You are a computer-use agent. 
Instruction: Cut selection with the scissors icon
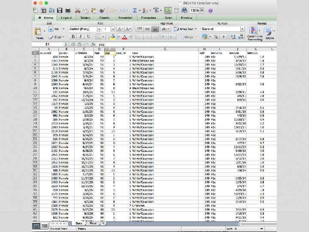(x=77, y=10)
